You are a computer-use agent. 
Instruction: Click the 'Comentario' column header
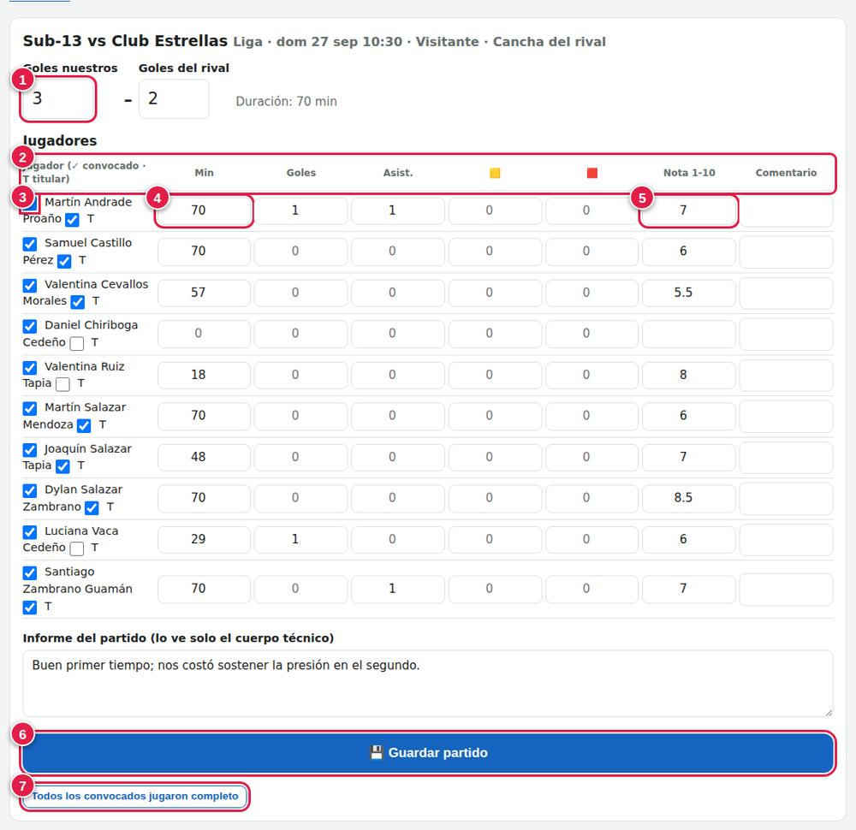point(786,173)
